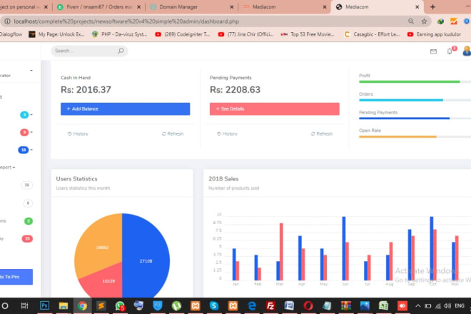The image size is (471, 314).
Task: Open the Earning app kudulor bookmark
Action: pyautogui.click(x=434, y=34)
